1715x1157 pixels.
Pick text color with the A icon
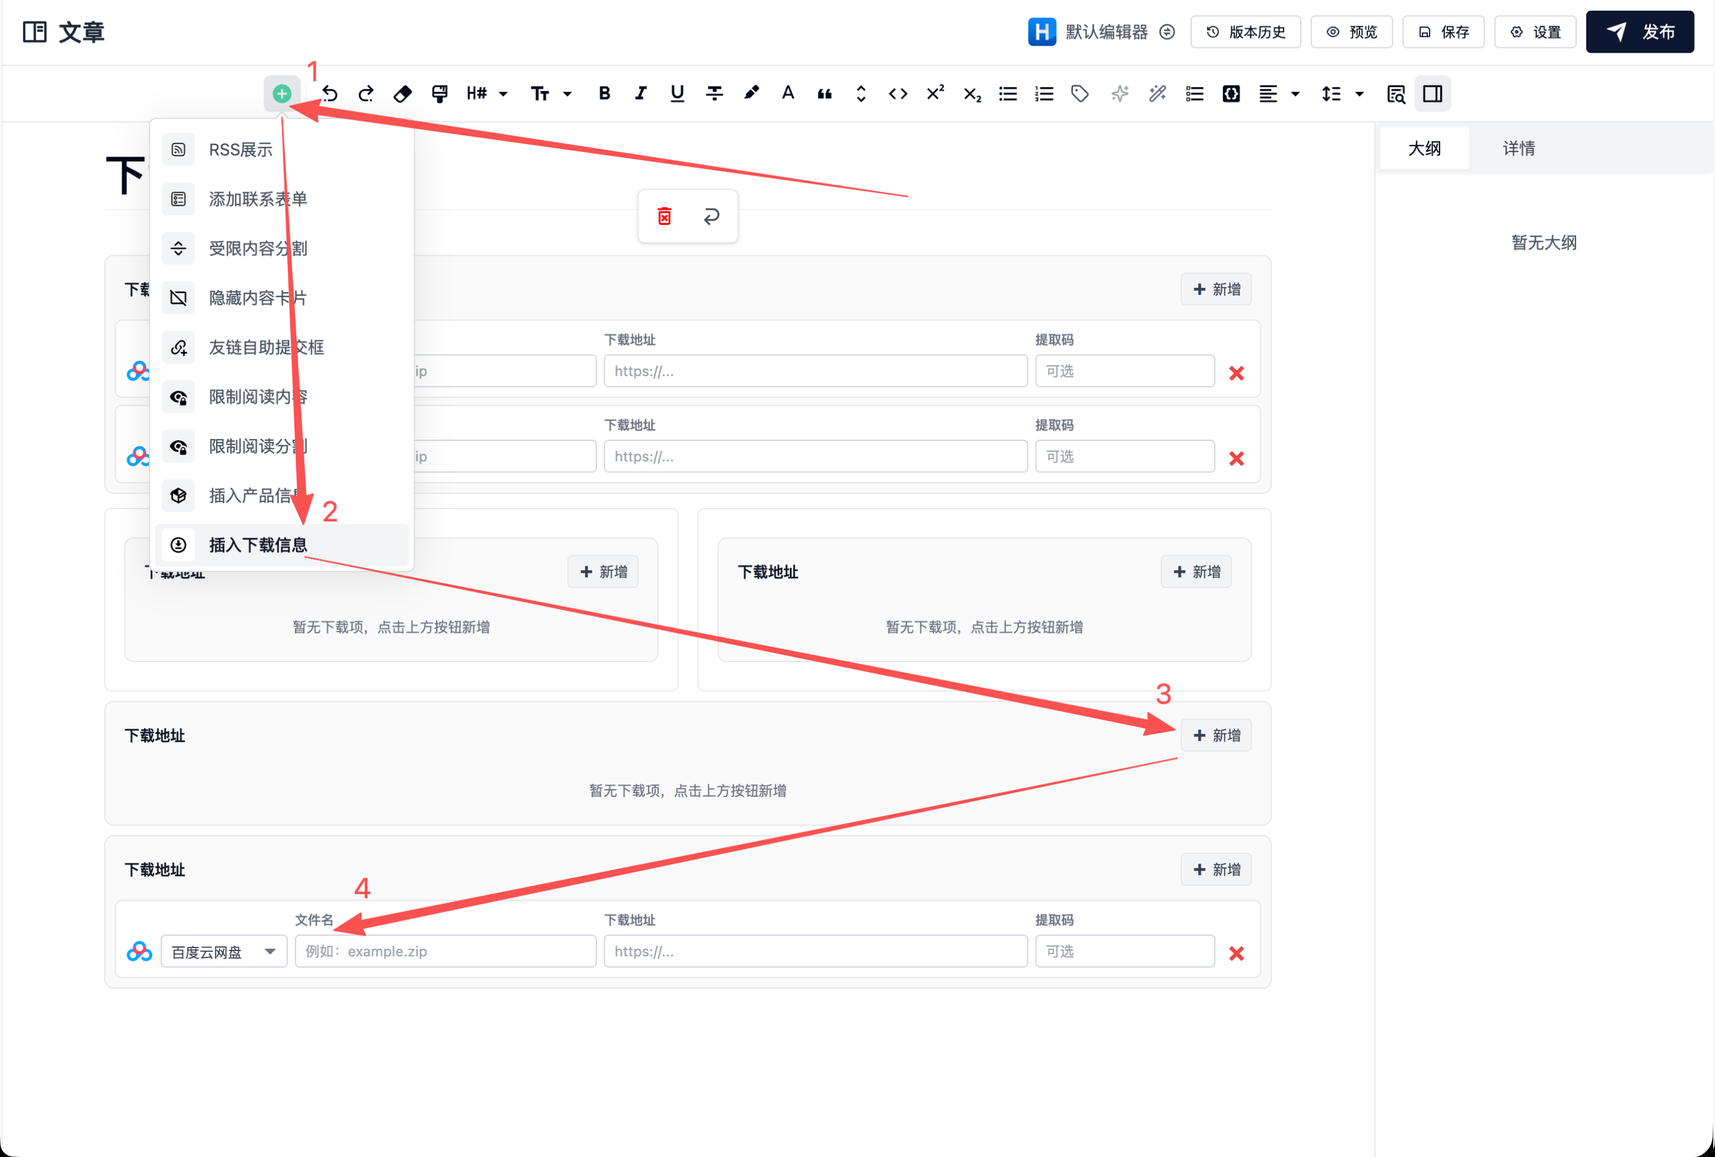pyautogui.click(x=787, y=94)
